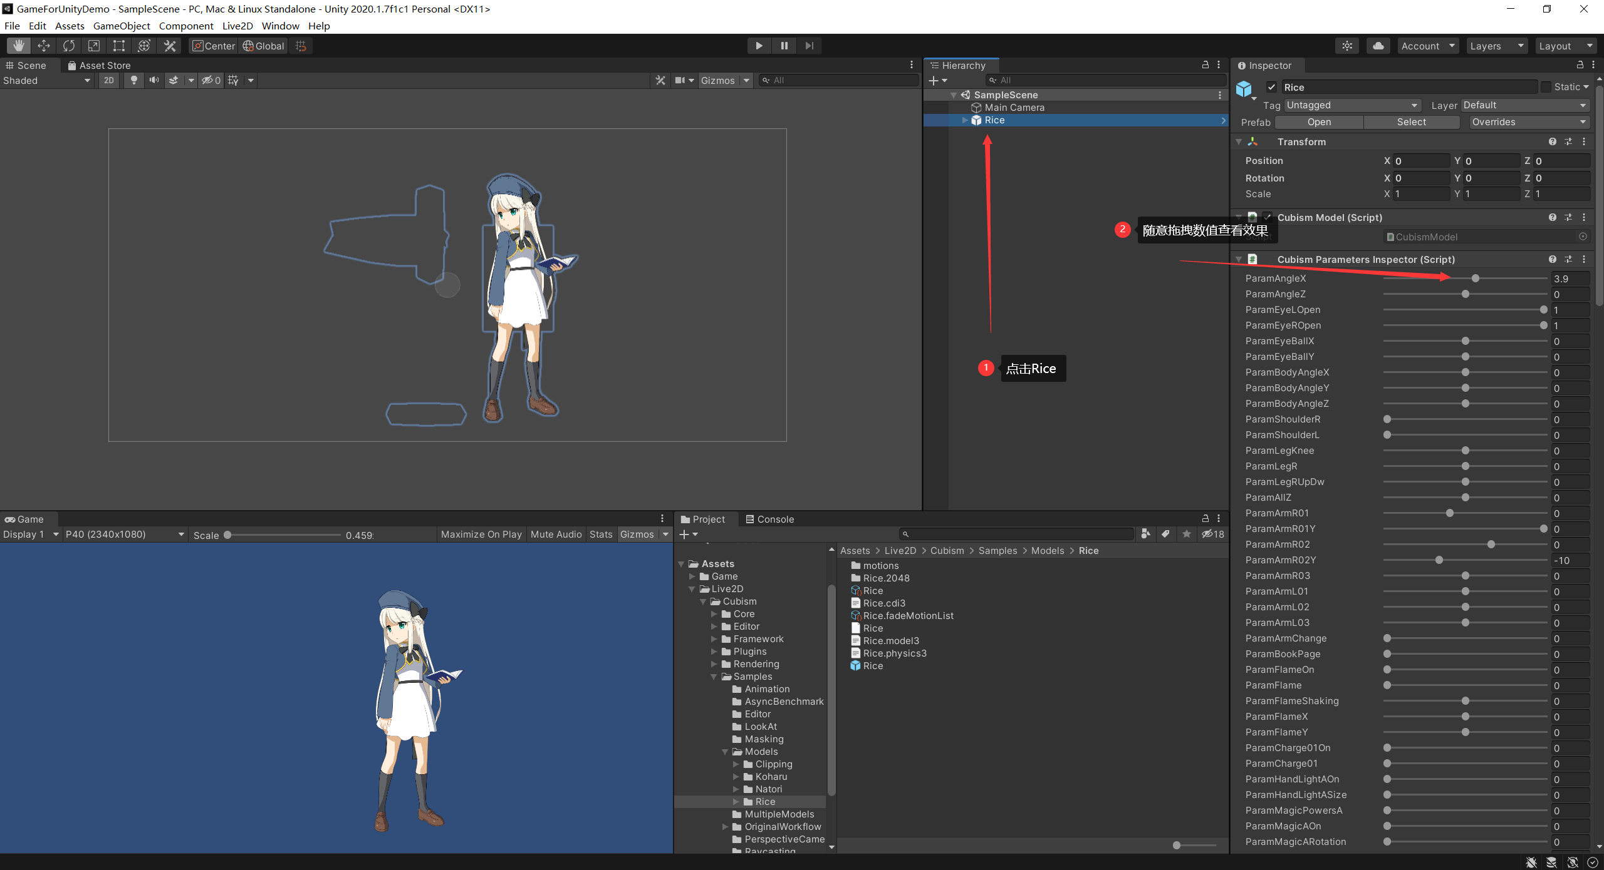The height and width of the screenshot is (870, 1604).
Task: Toggle scene audio speaker icon
Action: [x=154, y=80]
